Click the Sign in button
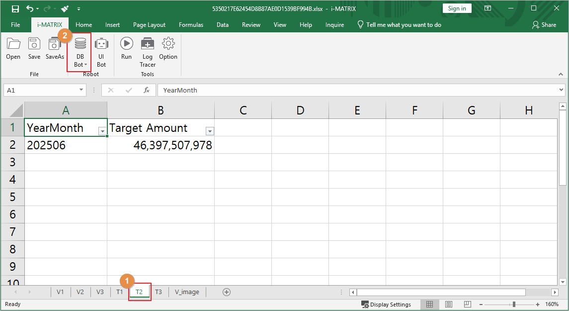 [457, 8]
